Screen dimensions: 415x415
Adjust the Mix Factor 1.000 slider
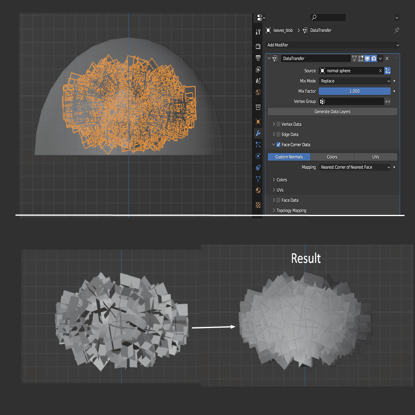coord(355,91)
